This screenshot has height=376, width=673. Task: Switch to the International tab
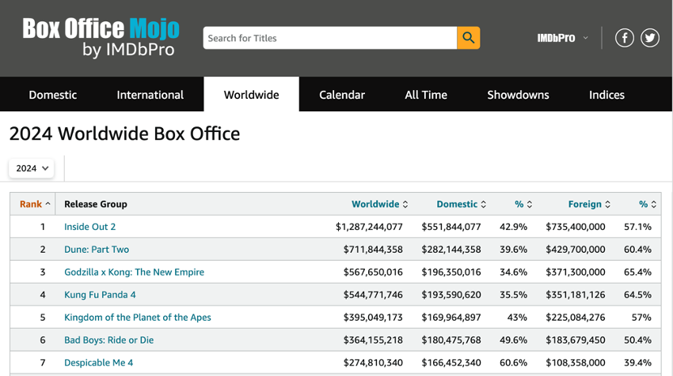coord(150,95)
